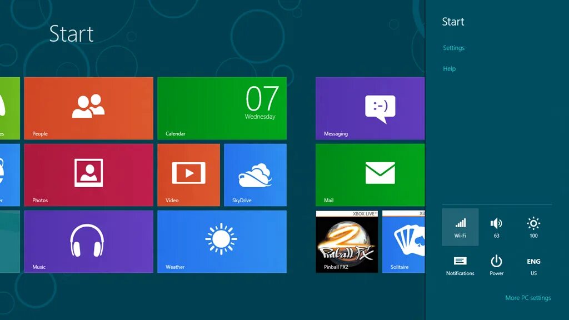This screenshot has width=569, height=320.
Task: Open the Solitaire tile
Action: pos(403,242)
